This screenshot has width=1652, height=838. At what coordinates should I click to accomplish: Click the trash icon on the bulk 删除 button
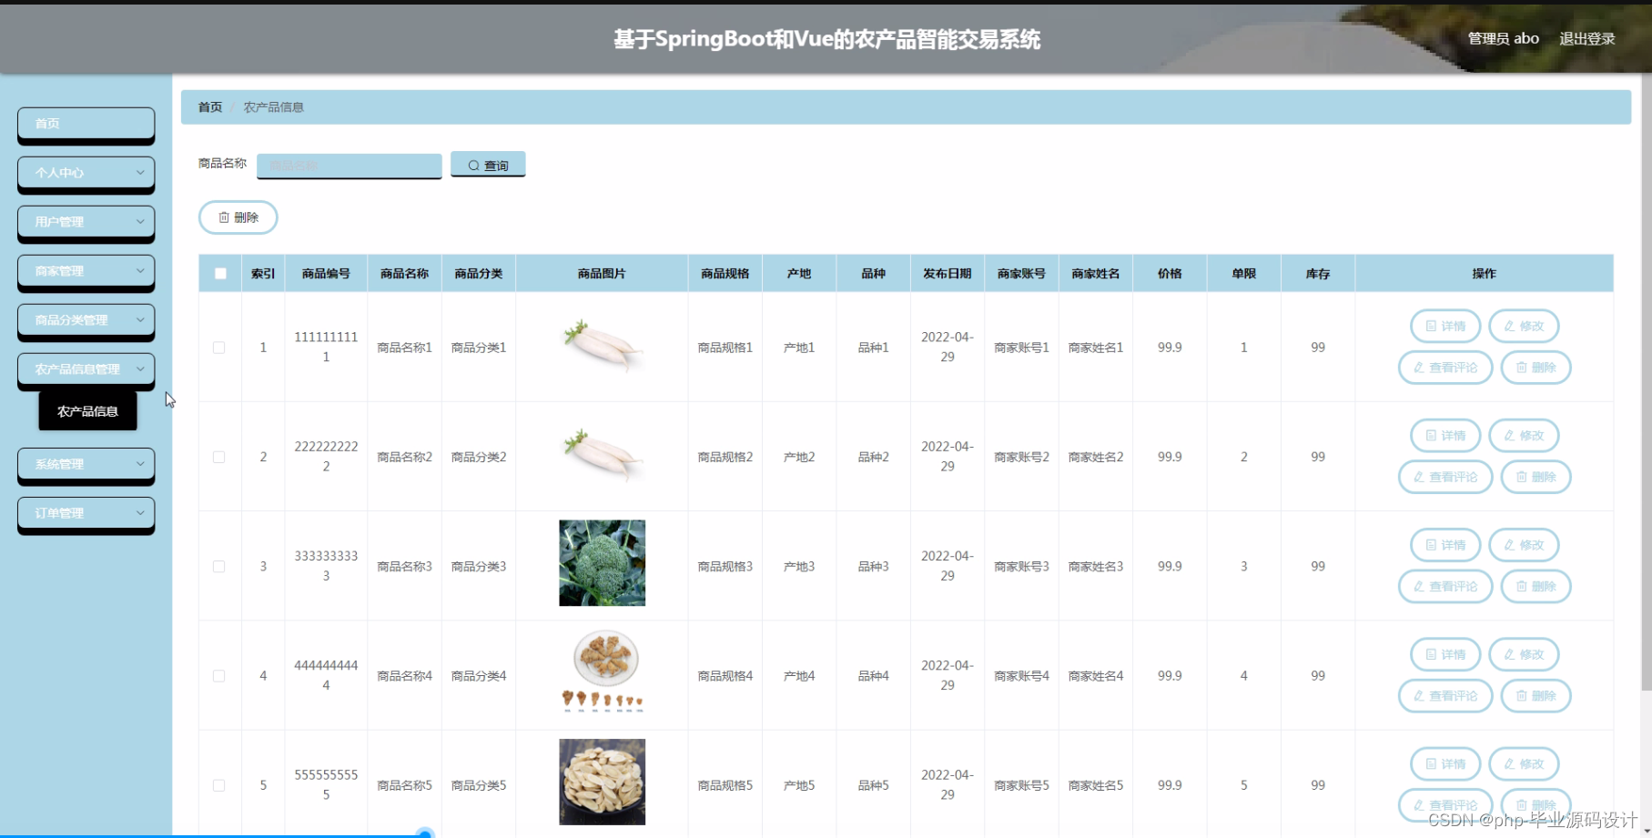tap(225, 217)
